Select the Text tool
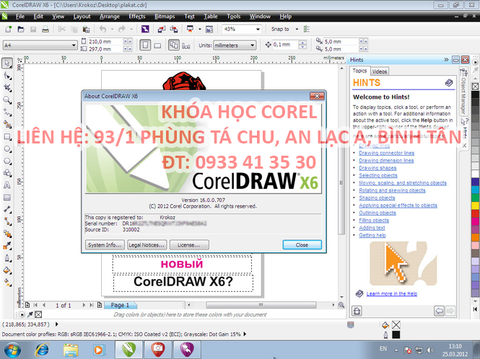The image size is (480, 359). coord(7,185)
